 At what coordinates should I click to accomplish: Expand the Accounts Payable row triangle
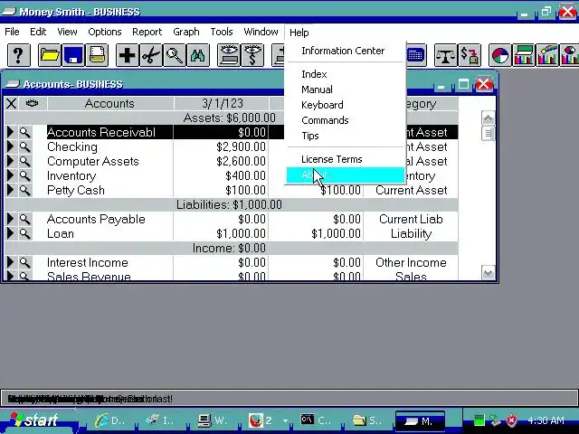[x=11, y=219]
